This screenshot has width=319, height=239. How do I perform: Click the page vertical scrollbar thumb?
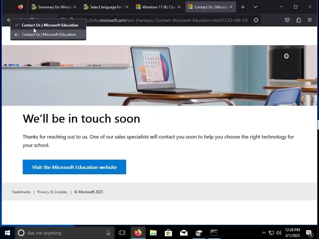(x=318, y=124)
